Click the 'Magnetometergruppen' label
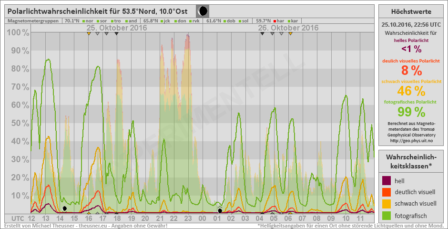This screenshot has width=448, height=229. tap(33, 21)
